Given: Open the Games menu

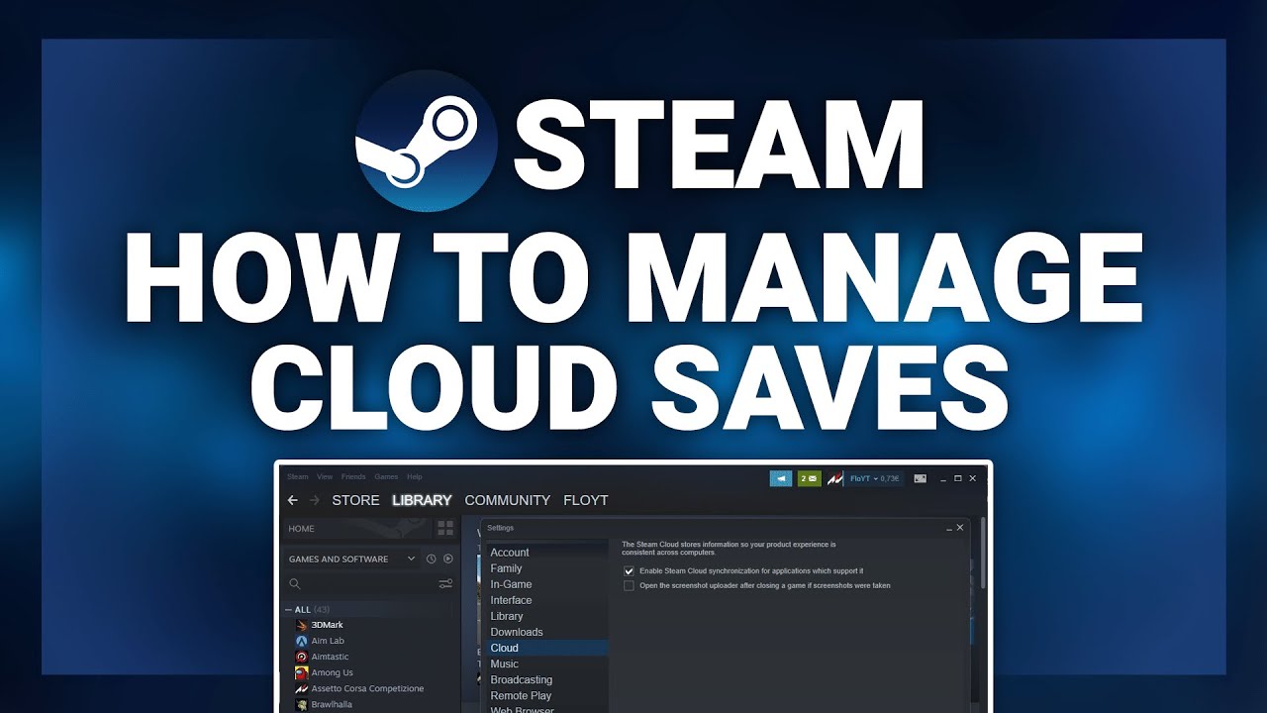Looking at the screenshot, I should pos(386,476).
